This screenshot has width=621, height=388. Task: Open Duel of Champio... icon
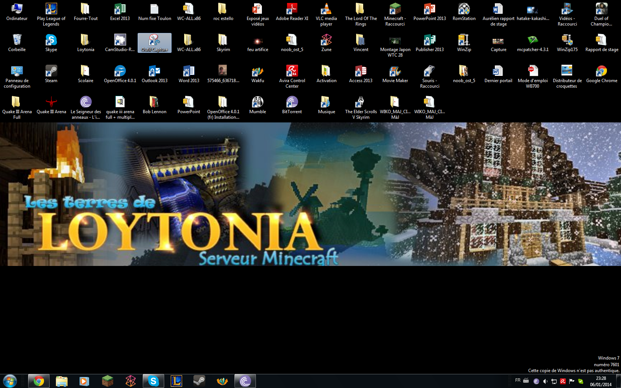coord(601,14)
